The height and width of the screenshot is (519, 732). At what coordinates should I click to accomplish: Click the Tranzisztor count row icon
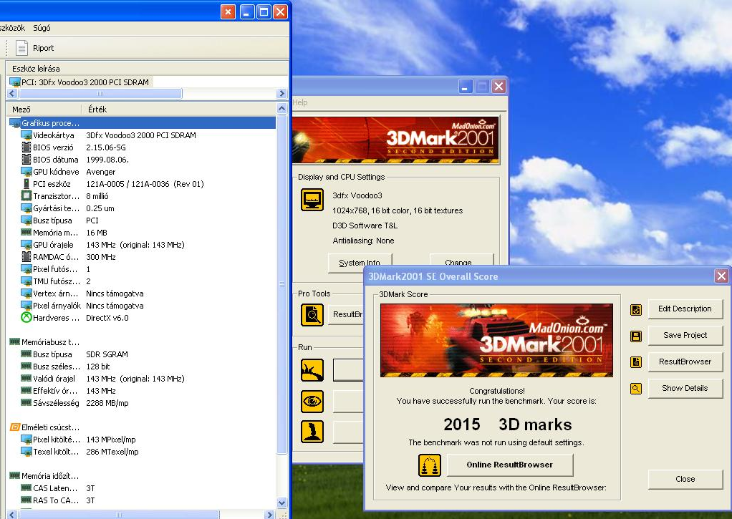click(27, 196)
